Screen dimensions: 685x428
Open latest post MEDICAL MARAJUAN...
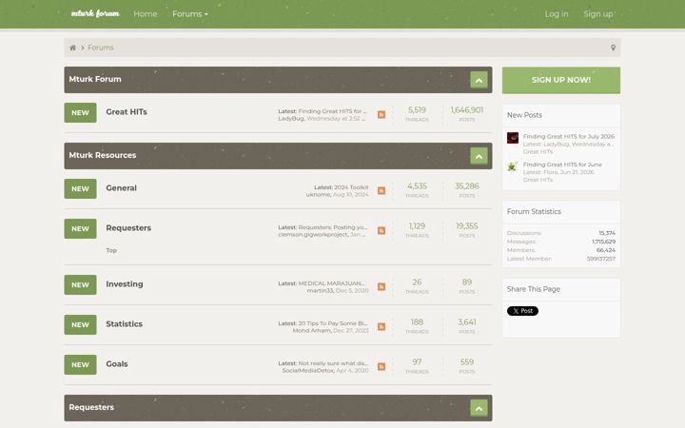[x=332, y=283]
